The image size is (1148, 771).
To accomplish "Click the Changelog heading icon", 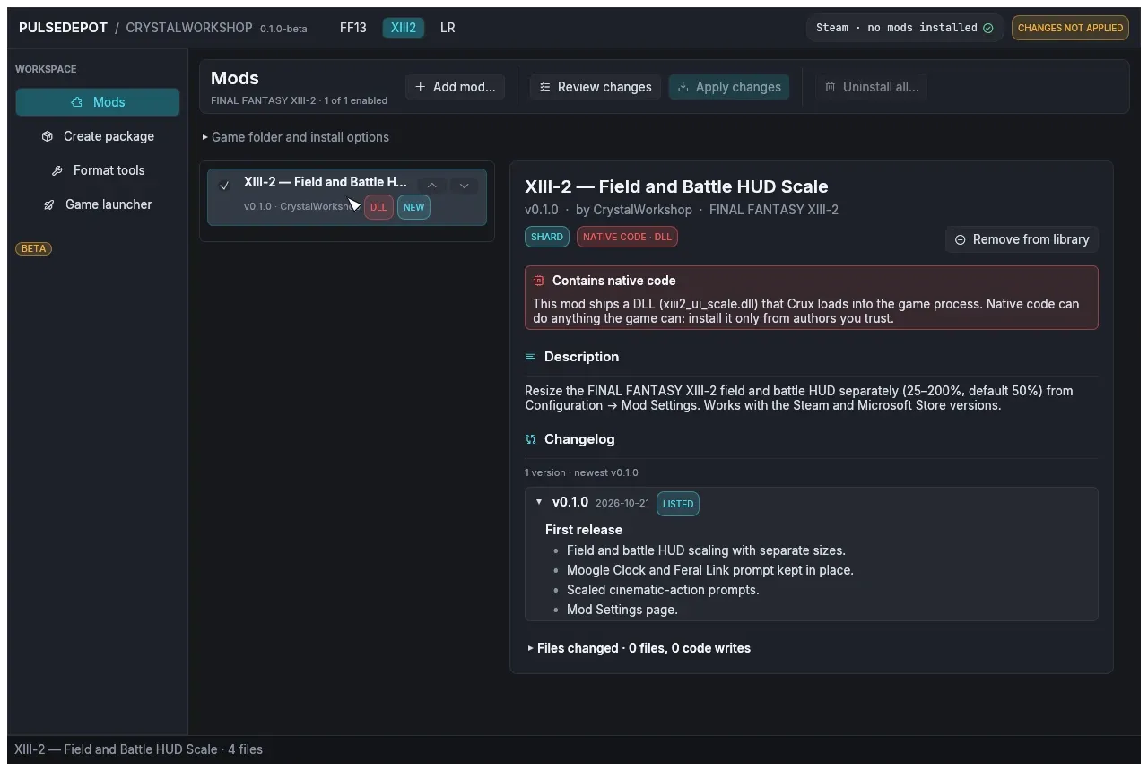I will 530,439.
